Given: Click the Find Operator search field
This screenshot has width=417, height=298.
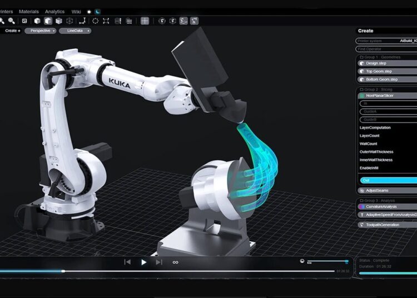Looking at the screenshot, I should (x=386, y=49).
